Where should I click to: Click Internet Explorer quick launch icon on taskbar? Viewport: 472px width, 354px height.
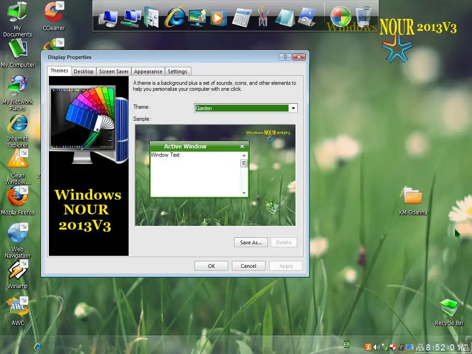(x=37, y=346)
